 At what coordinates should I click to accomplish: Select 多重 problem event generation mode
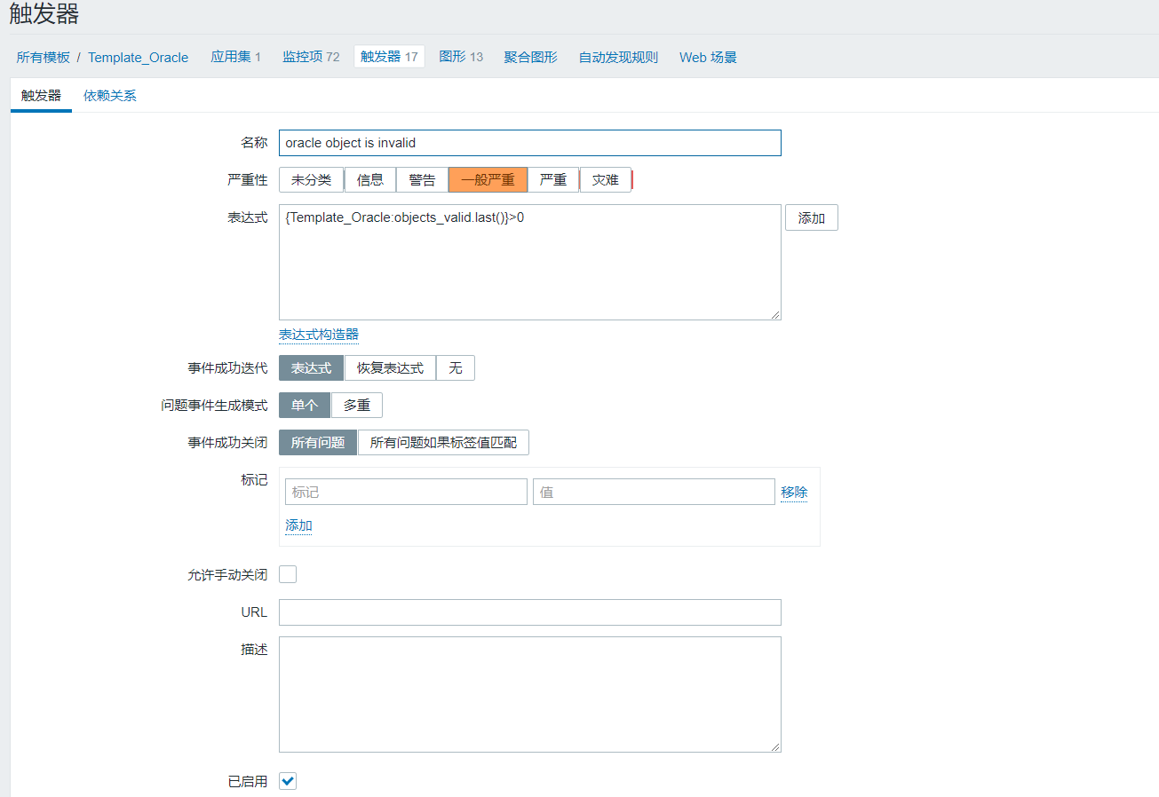(x=357, y=405)
